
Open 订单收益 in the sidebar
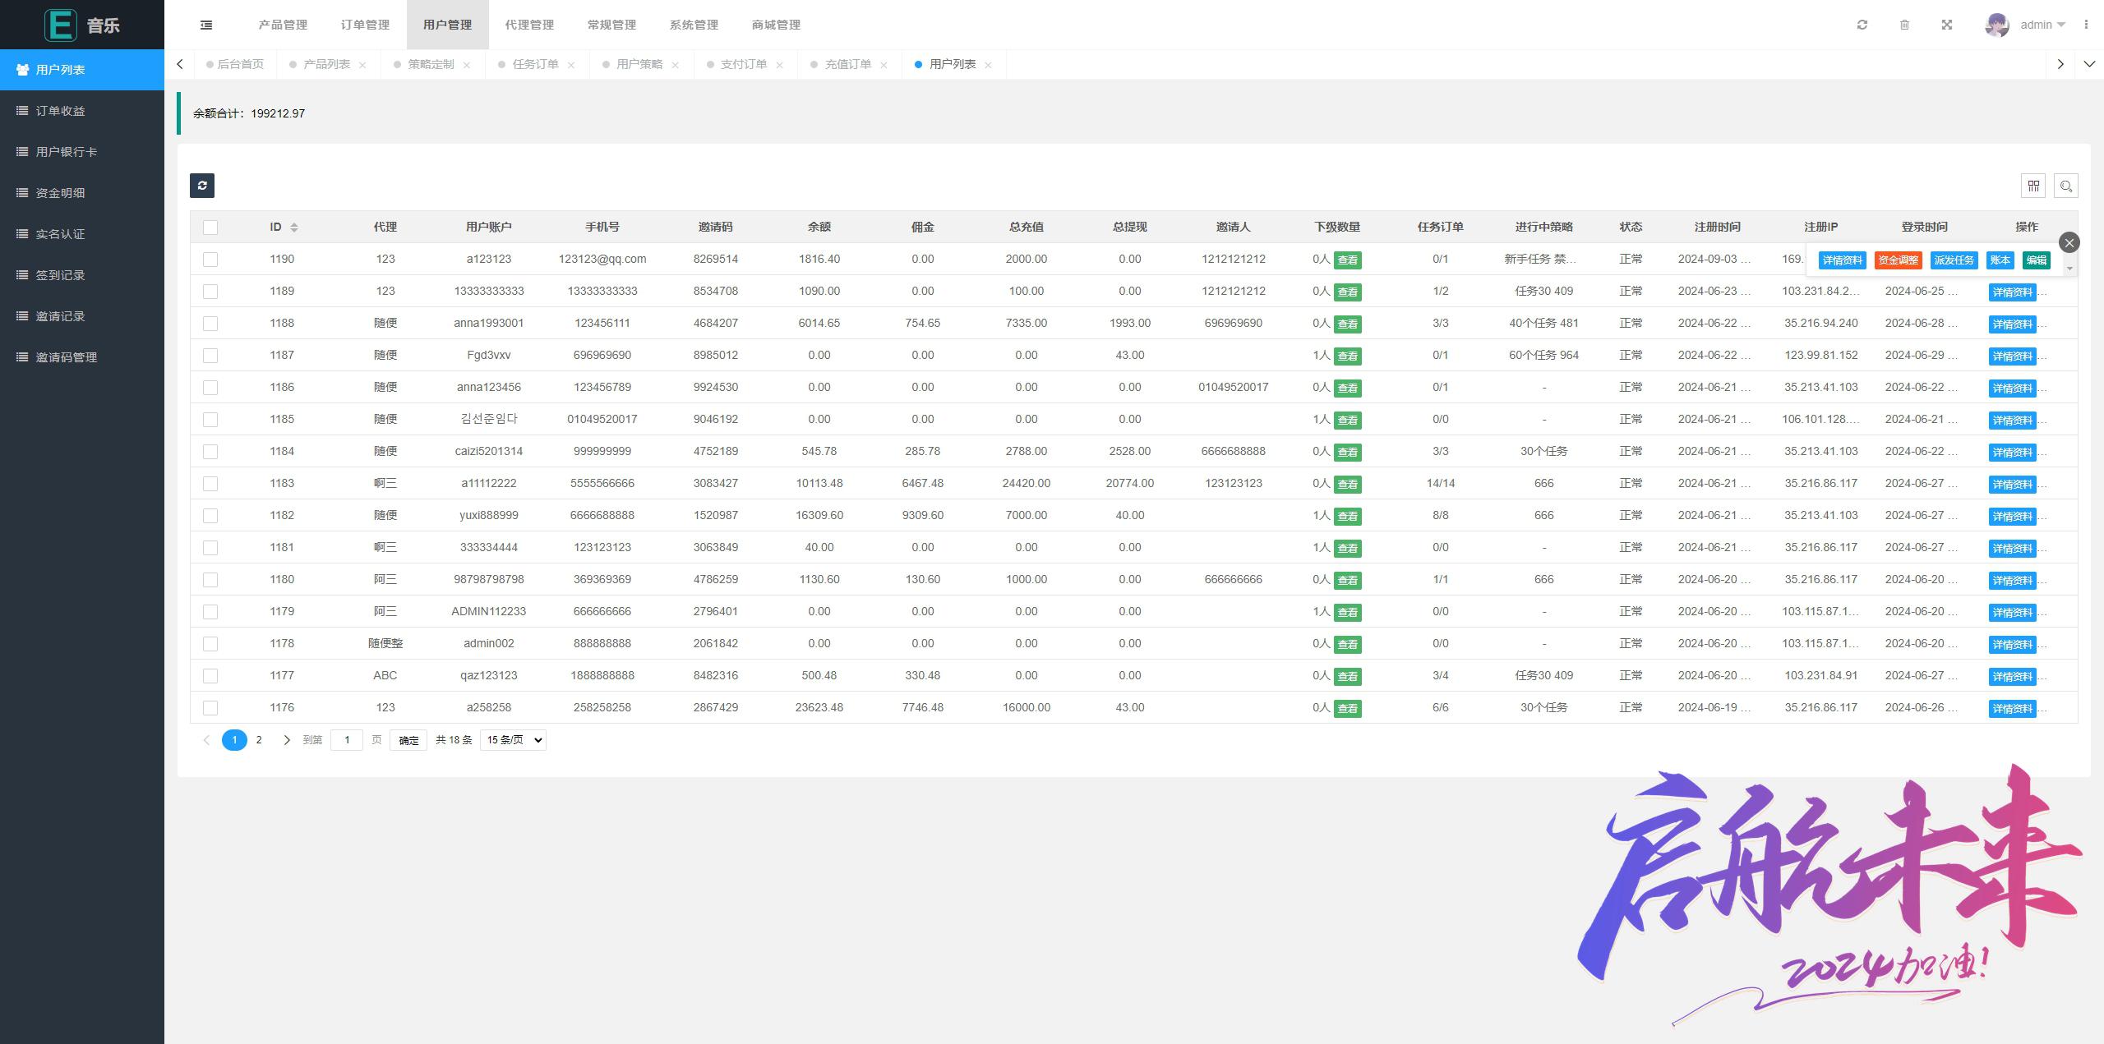click(82, 111)
